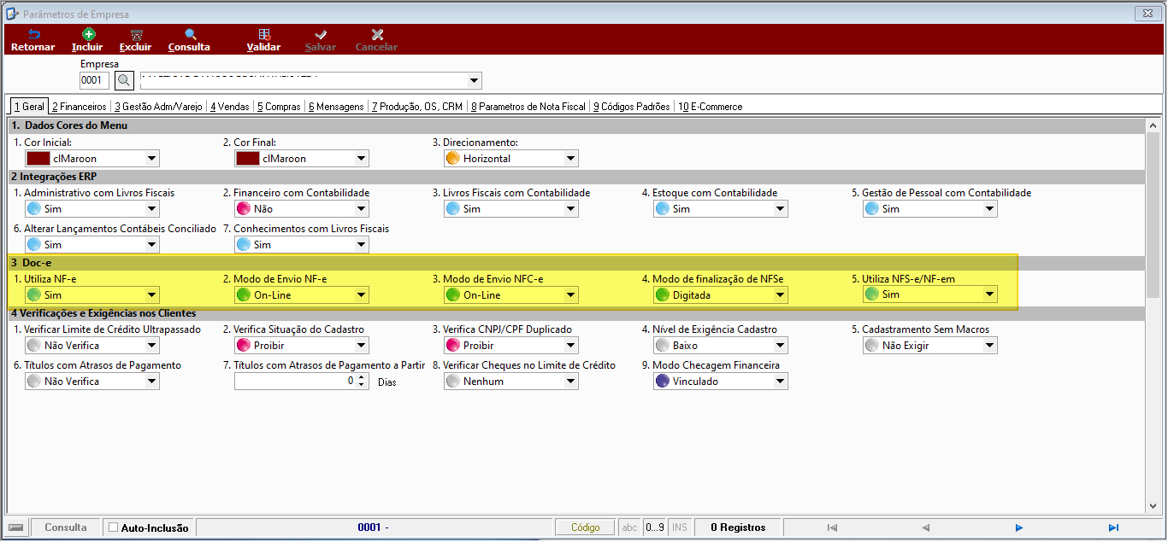Switch to the 4 Vendas tab
The image size is (1168, 542).
[230, 107]
